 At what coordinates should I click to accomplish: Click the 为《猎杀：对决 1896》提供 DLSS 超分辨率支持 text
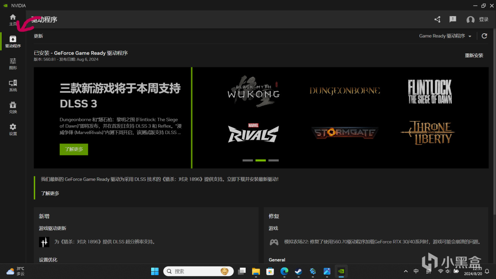click(x=105, y=242)
